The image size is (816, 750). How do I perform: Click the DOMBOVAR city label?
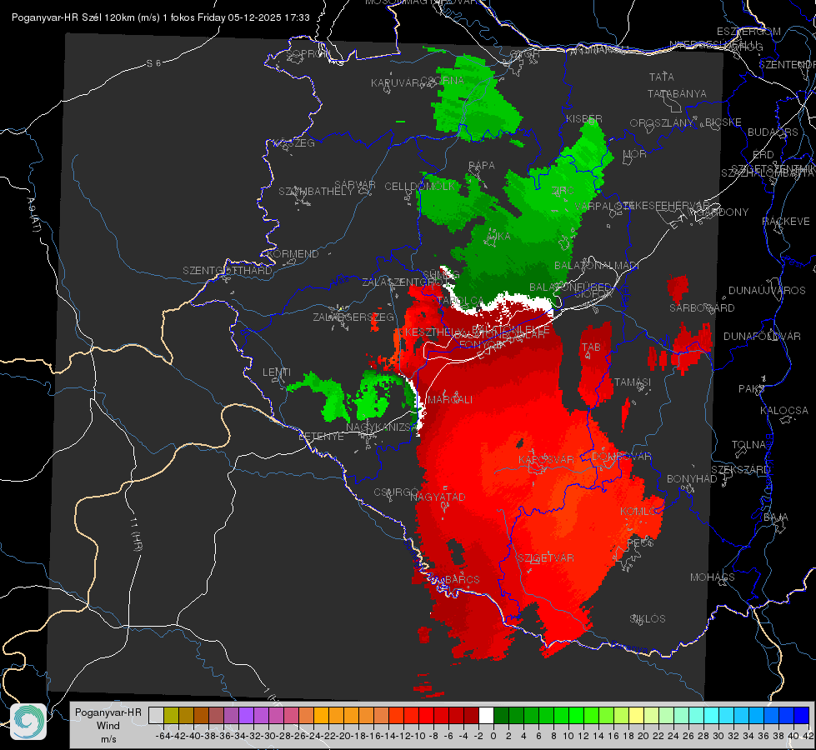coord(621,457)
